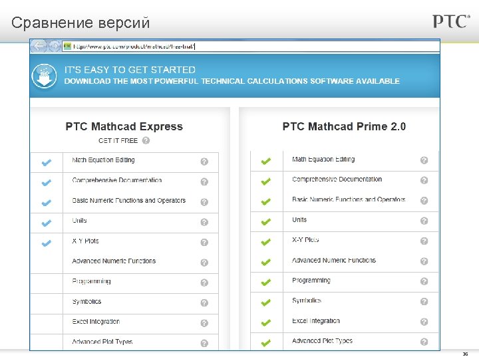This screenshot has height=359, width=479.
Task: Click Express Math Equation Editing checkmark
Action: tap(46, 162)
